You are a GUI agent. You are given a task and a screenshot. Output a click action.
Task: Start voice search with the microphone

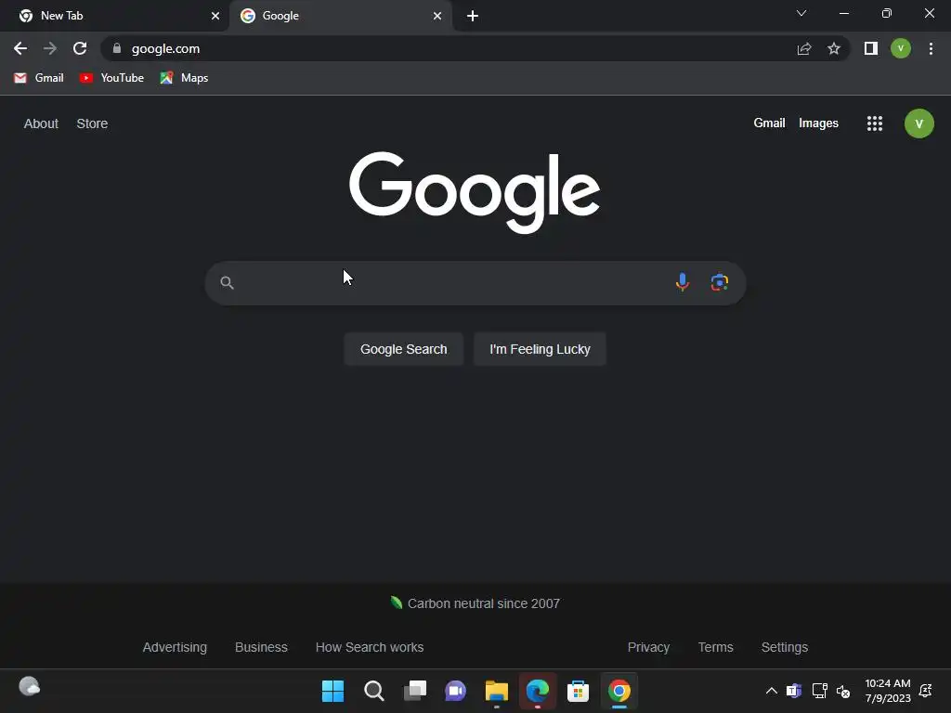click(x=683, y=282)
